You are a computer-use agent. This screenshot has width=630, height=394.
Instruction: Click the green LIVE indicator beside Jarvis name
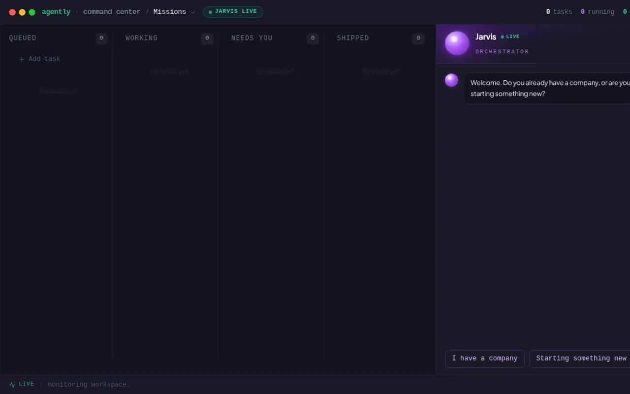[510, 37]
